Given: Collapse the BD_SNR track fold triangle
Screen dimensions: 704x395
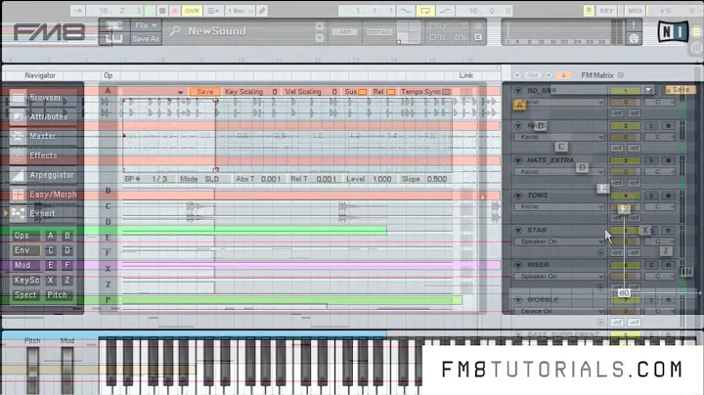Looking at the screenshot, I should point(518,91).
